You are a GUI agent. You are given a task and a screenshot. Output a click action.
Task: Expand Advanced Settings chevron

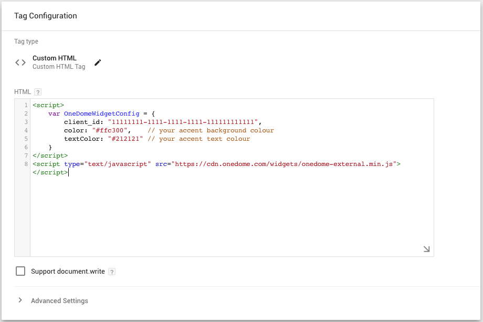20,300
